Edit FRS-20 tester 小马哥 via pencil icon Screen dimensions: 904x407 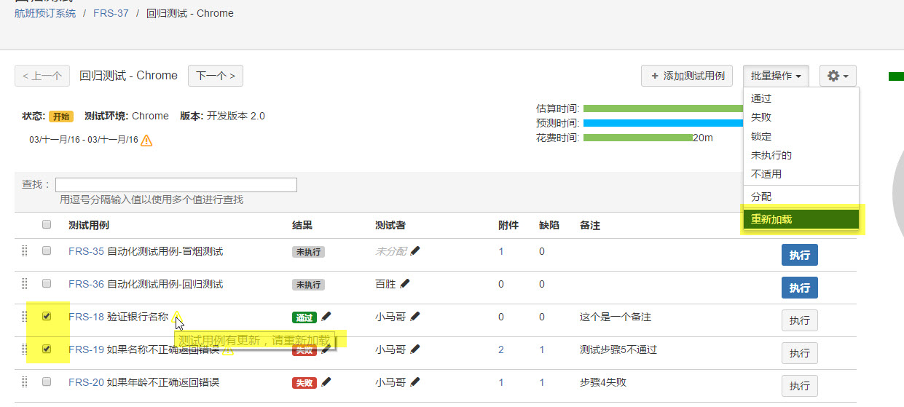(415, 382)
